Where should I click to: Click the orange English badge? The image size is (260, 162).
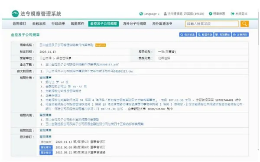(101, 45)
